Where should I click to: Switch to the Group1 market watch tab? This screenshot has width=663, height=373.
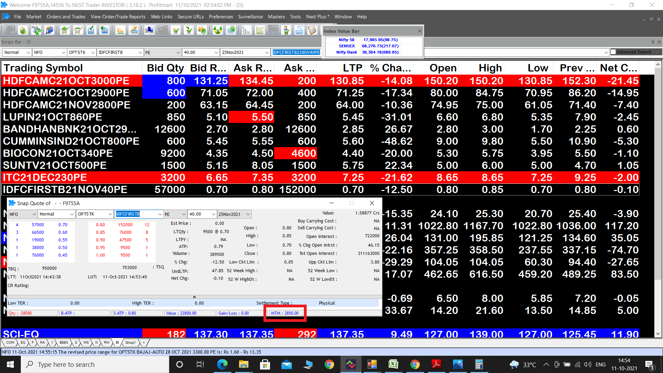130,343
